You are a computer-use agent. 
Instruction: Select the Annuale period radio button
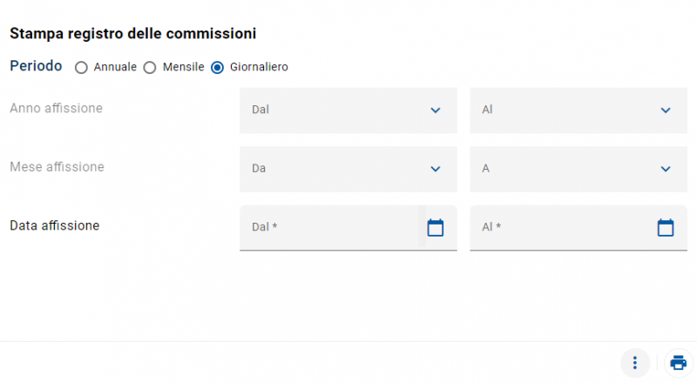(81, 67)
